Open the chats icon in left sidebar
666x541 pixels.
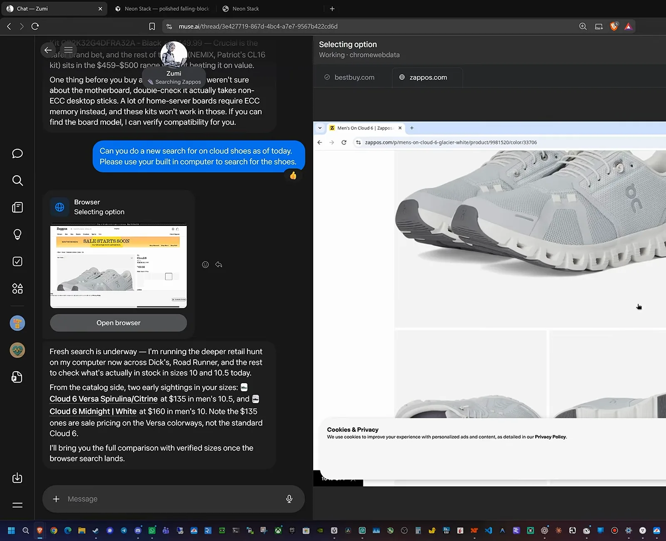click(x=17, y=154)
